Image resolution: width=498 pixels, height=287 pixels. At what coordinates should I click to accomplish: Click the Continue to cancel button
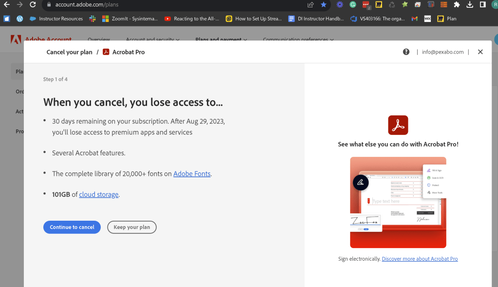pyautogui.click(x=72, y=227)
